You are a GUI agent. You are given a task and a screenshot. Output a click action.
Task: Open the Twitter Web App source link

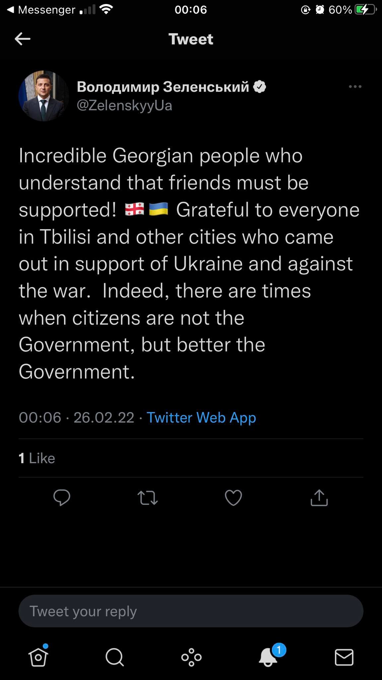[201, 417]
